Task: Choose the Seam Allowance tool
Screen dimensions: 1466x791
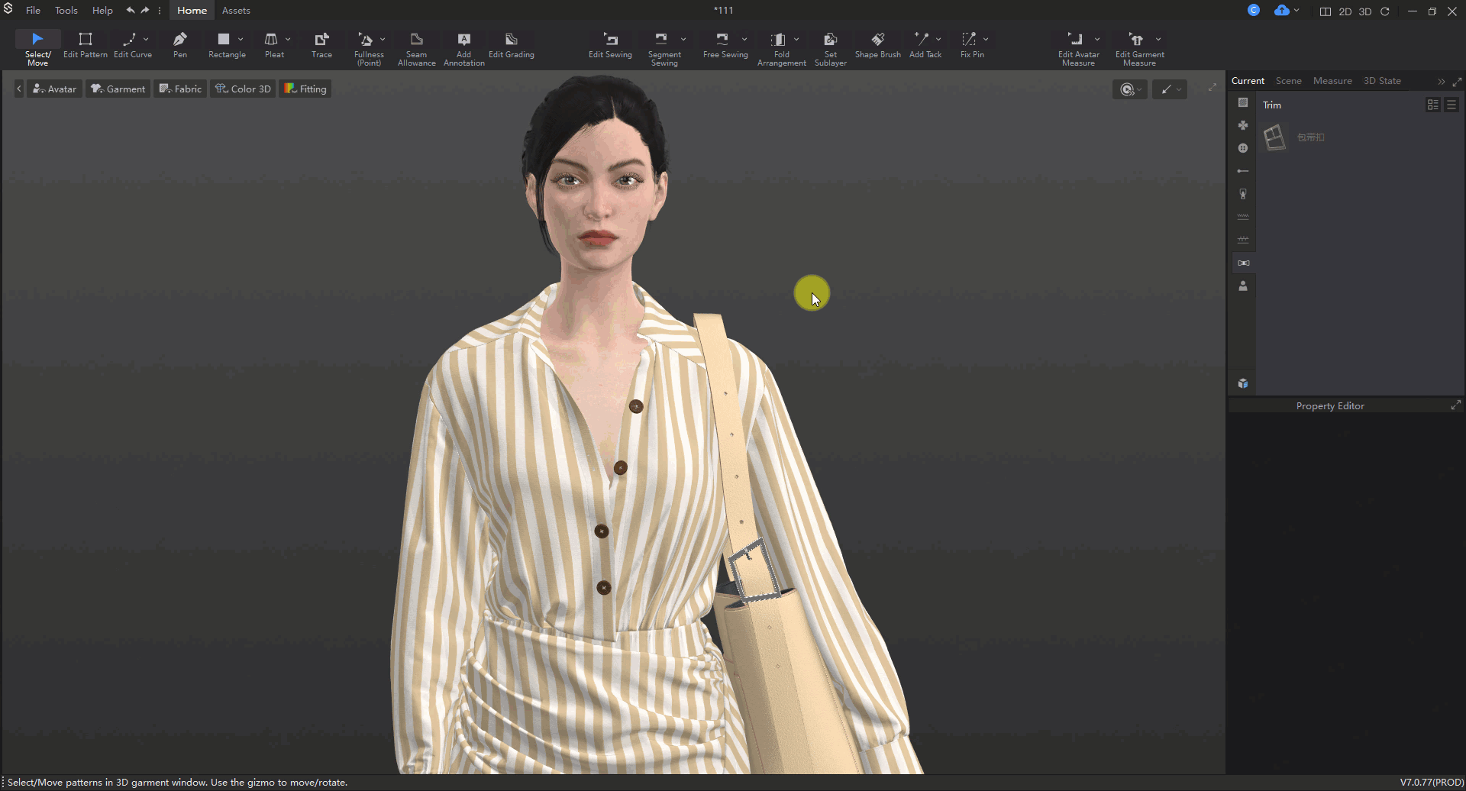Action: click(416, 49)
